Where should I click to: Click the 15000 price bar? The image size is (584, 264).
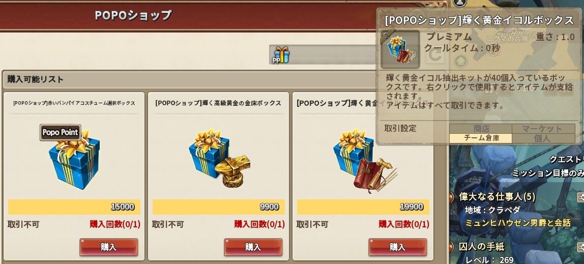(x=74, y=207)
